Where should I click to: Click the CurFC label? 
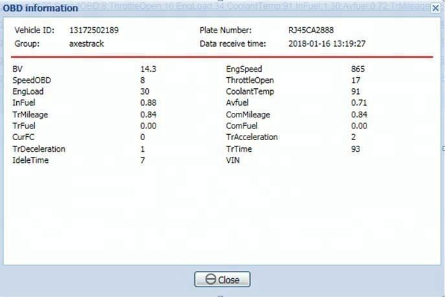(x=23, y=137)
